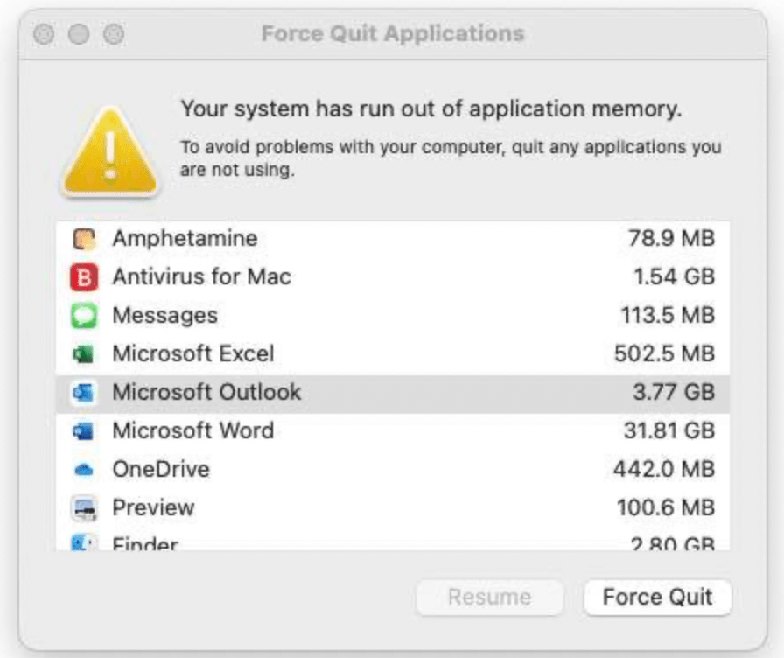Click the 3.77 GB memory value
This screenshot has height=658, width=784.
pyautogui.click(x=674, y=393)
